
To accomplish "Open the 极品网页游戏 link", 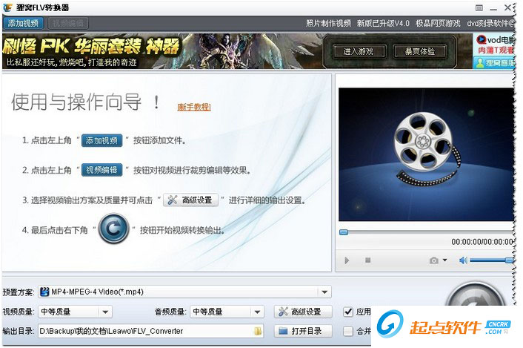I will pyautogui.click(x=438, y=23).
